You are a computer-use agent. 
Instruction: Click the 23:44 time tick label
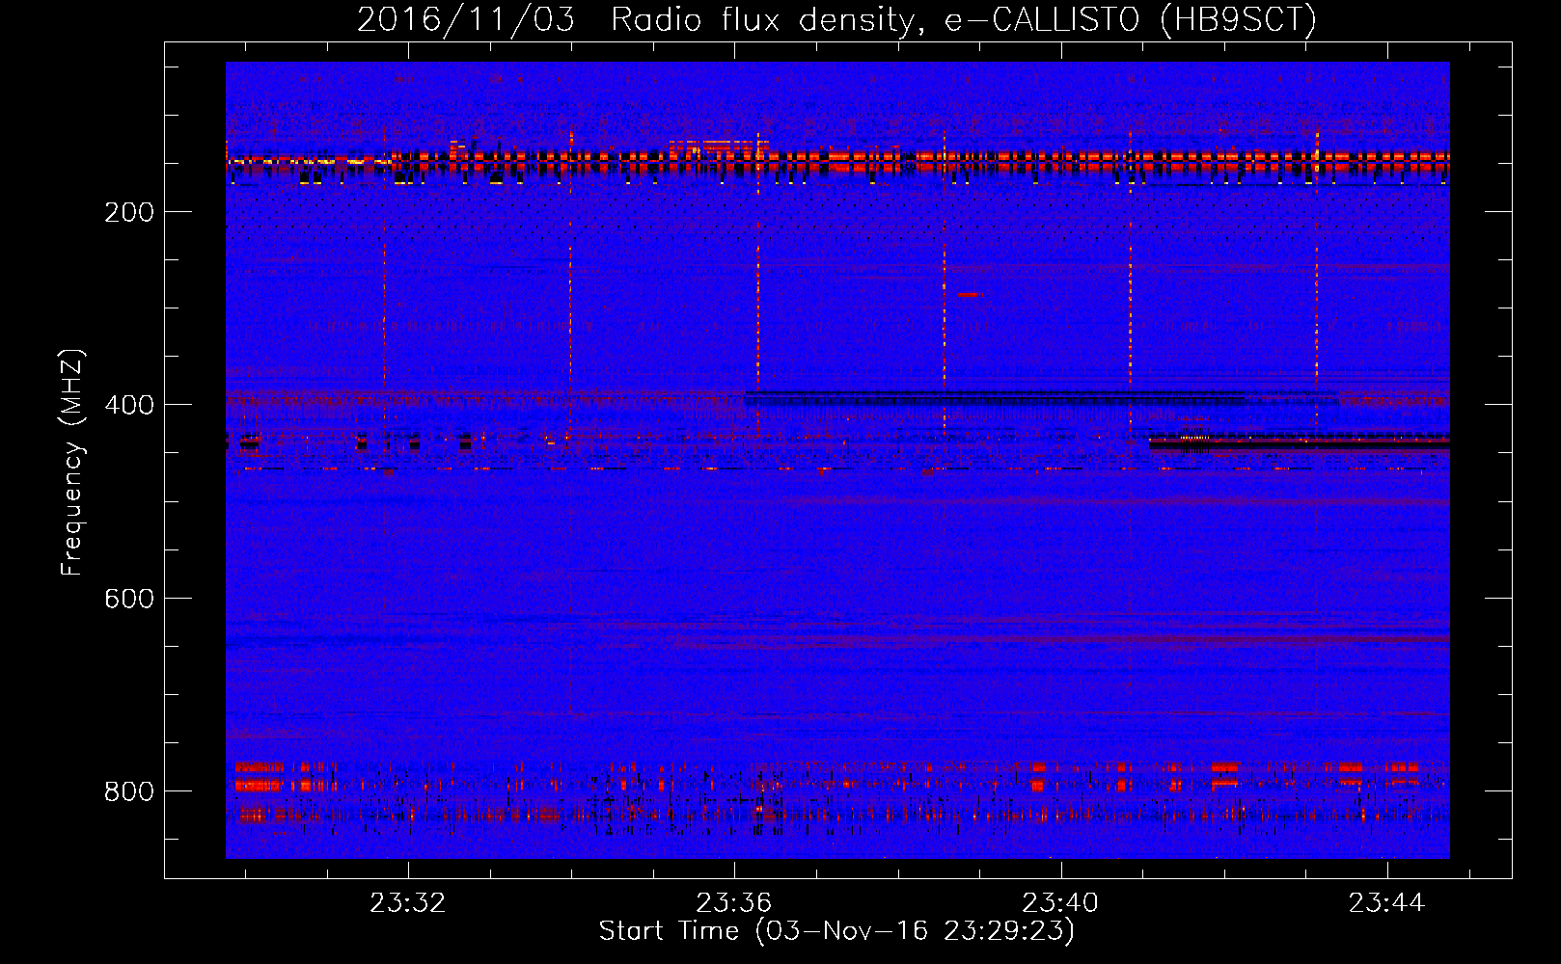pyautogui.click(x=1386, y=902)
